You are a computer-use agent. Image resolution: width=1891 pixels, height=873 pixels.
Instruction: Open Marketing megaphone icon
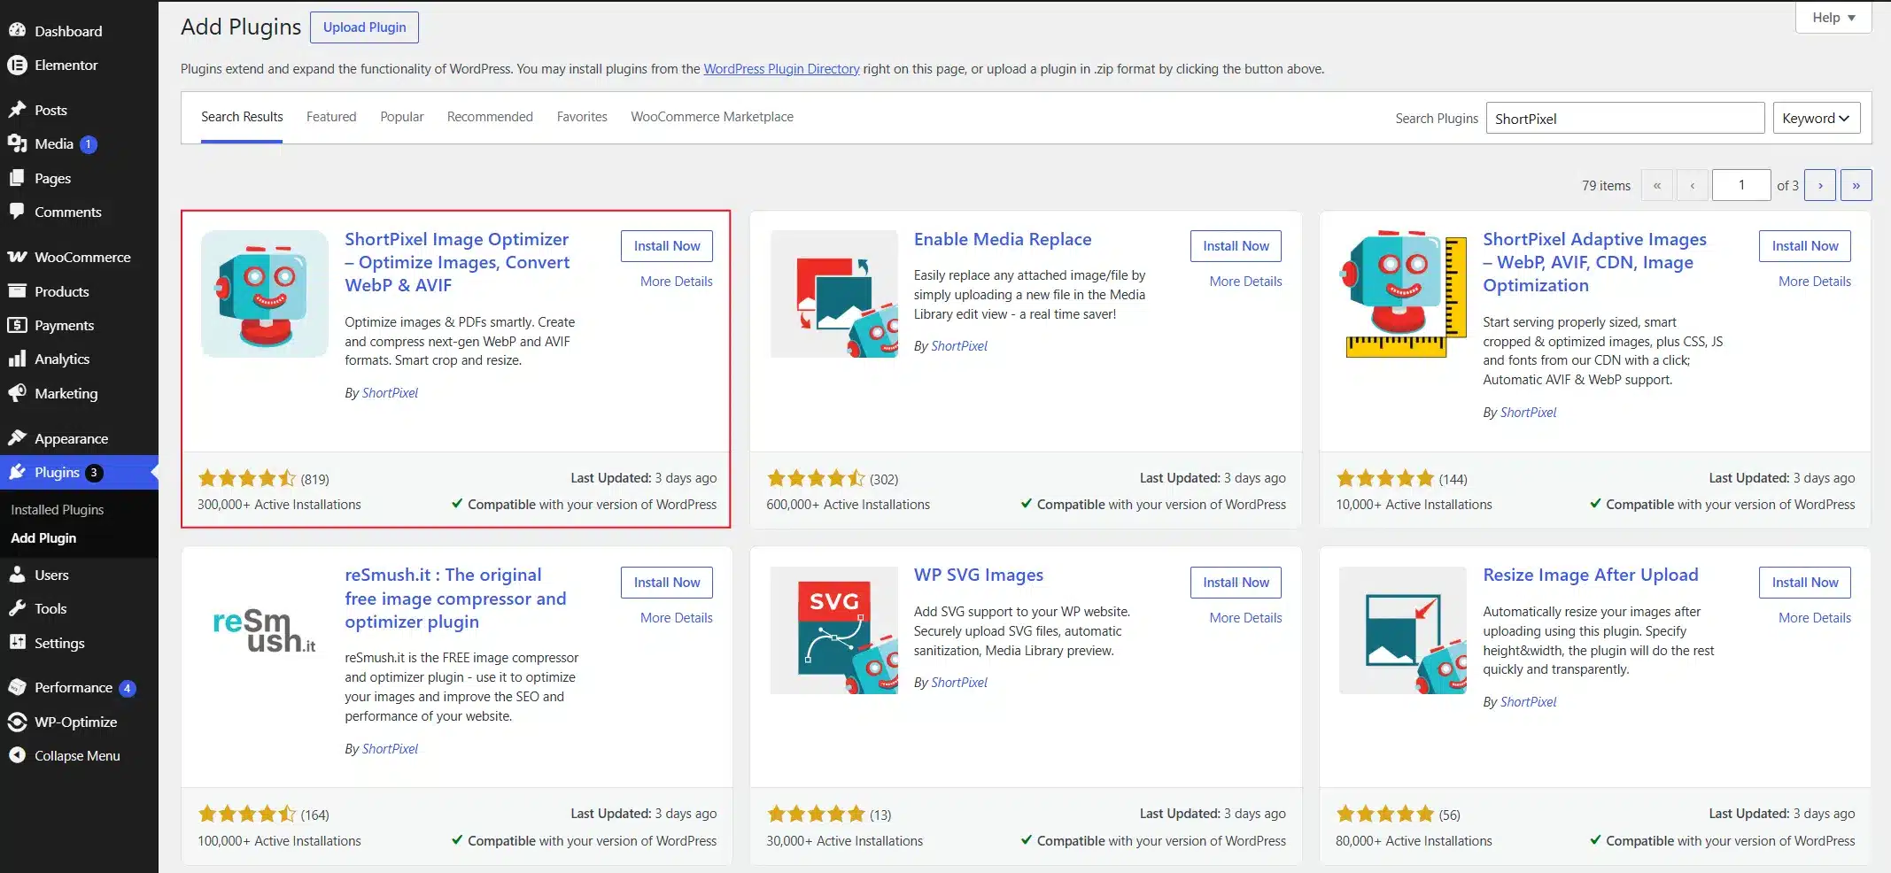(17, 393)
